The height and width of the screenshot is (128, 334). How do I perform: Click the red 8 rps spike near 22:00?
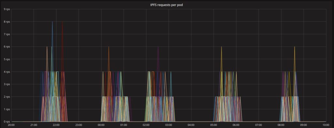point(62,22)
